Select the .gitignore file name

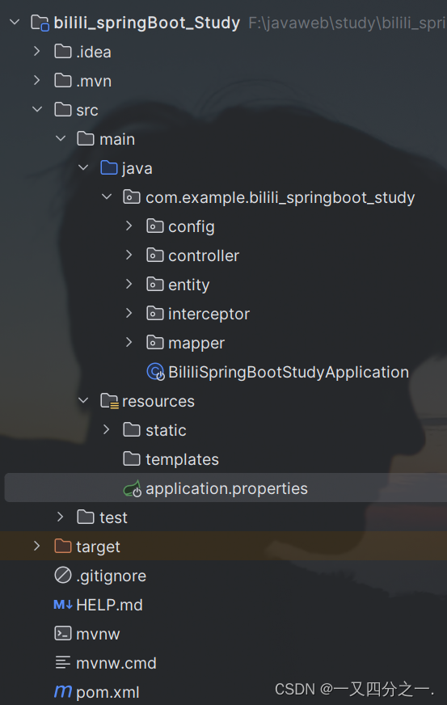click(x=111, y=576)
